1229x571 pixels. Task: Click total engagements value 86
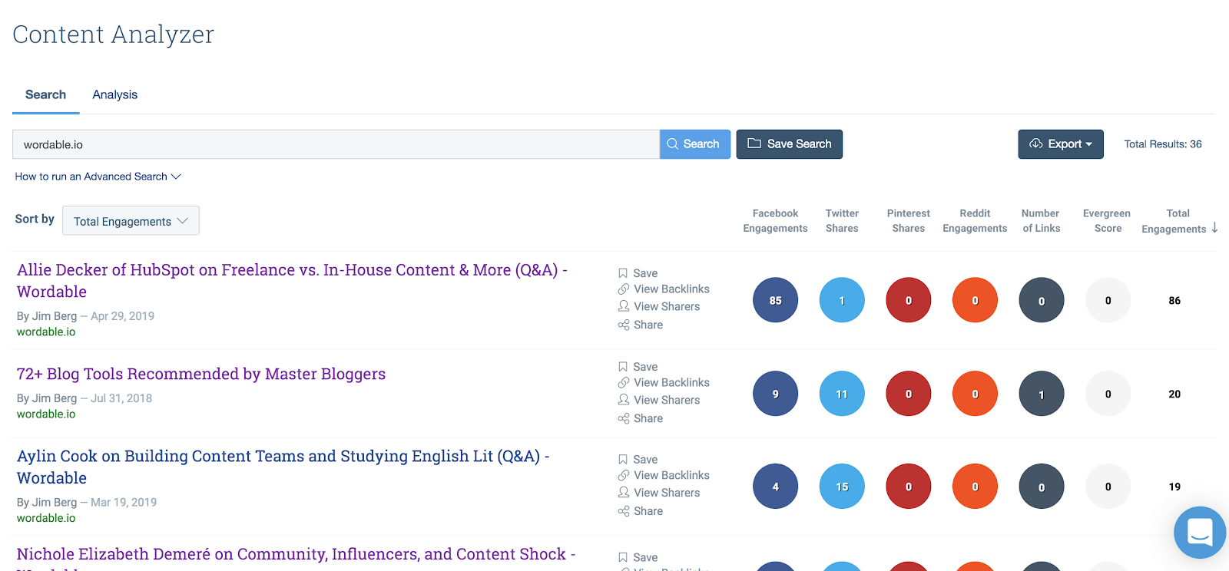pyautogui.click(x=1174, y=301)
